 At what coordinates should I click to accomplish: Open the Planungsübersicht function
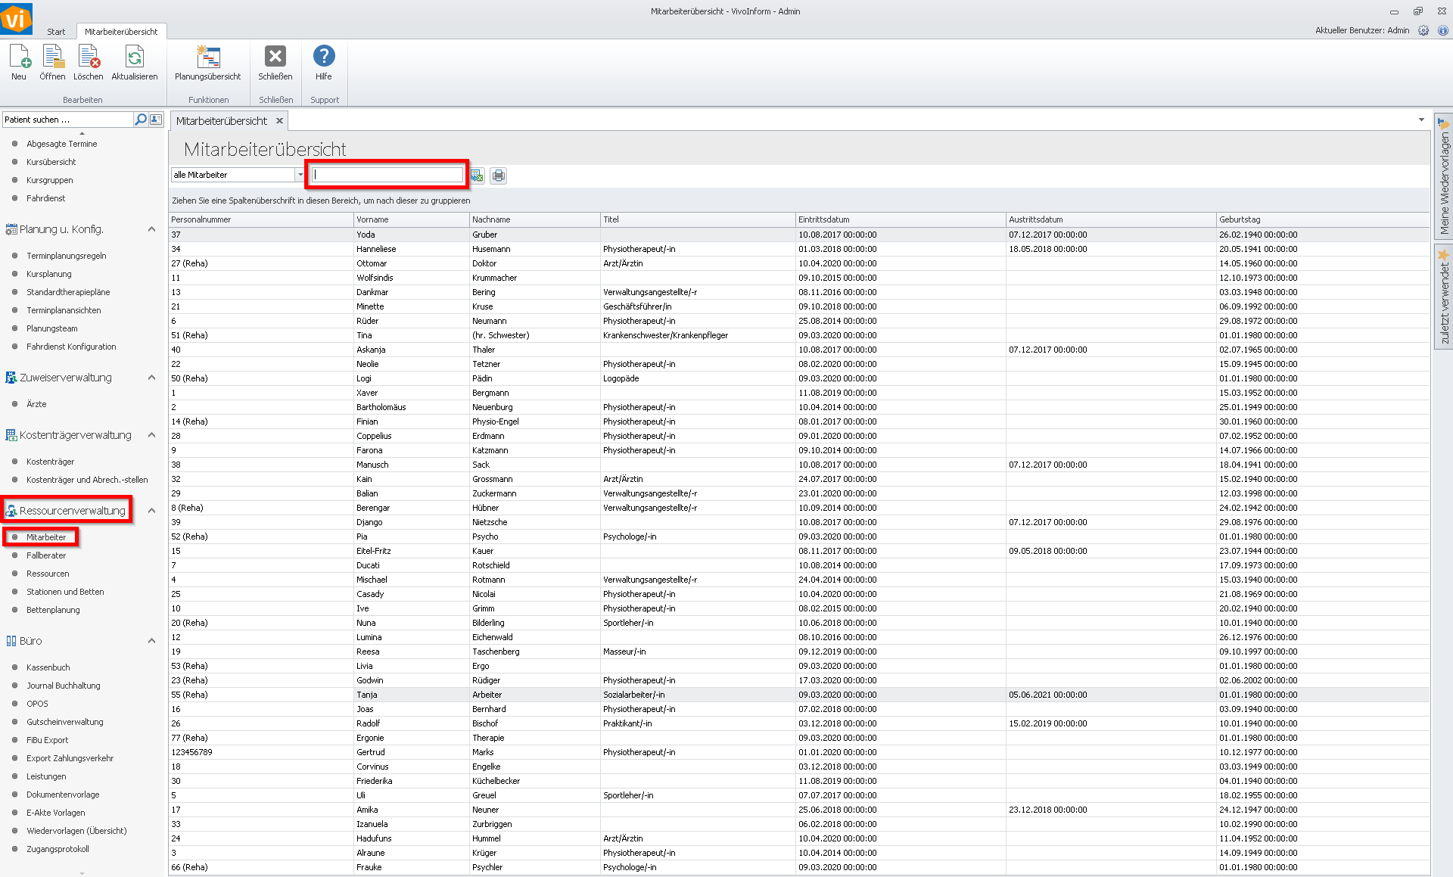click(x=207, y=59)
